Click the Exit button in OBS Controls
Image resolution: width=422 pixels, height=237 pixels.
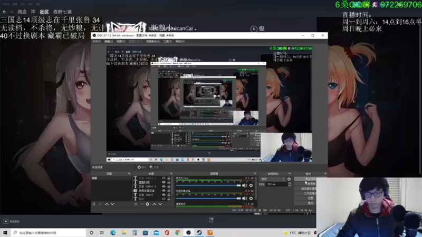click(305, 203)
